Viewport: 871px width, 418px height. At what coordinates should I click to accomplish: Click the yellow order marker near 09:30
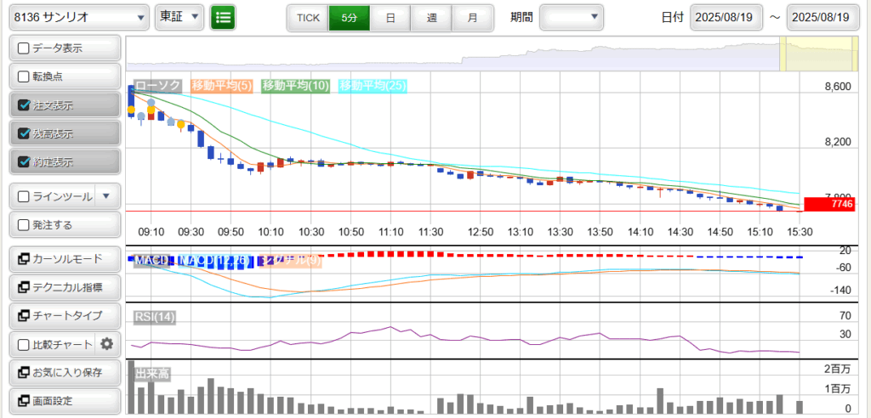click(x=180, y=124)
